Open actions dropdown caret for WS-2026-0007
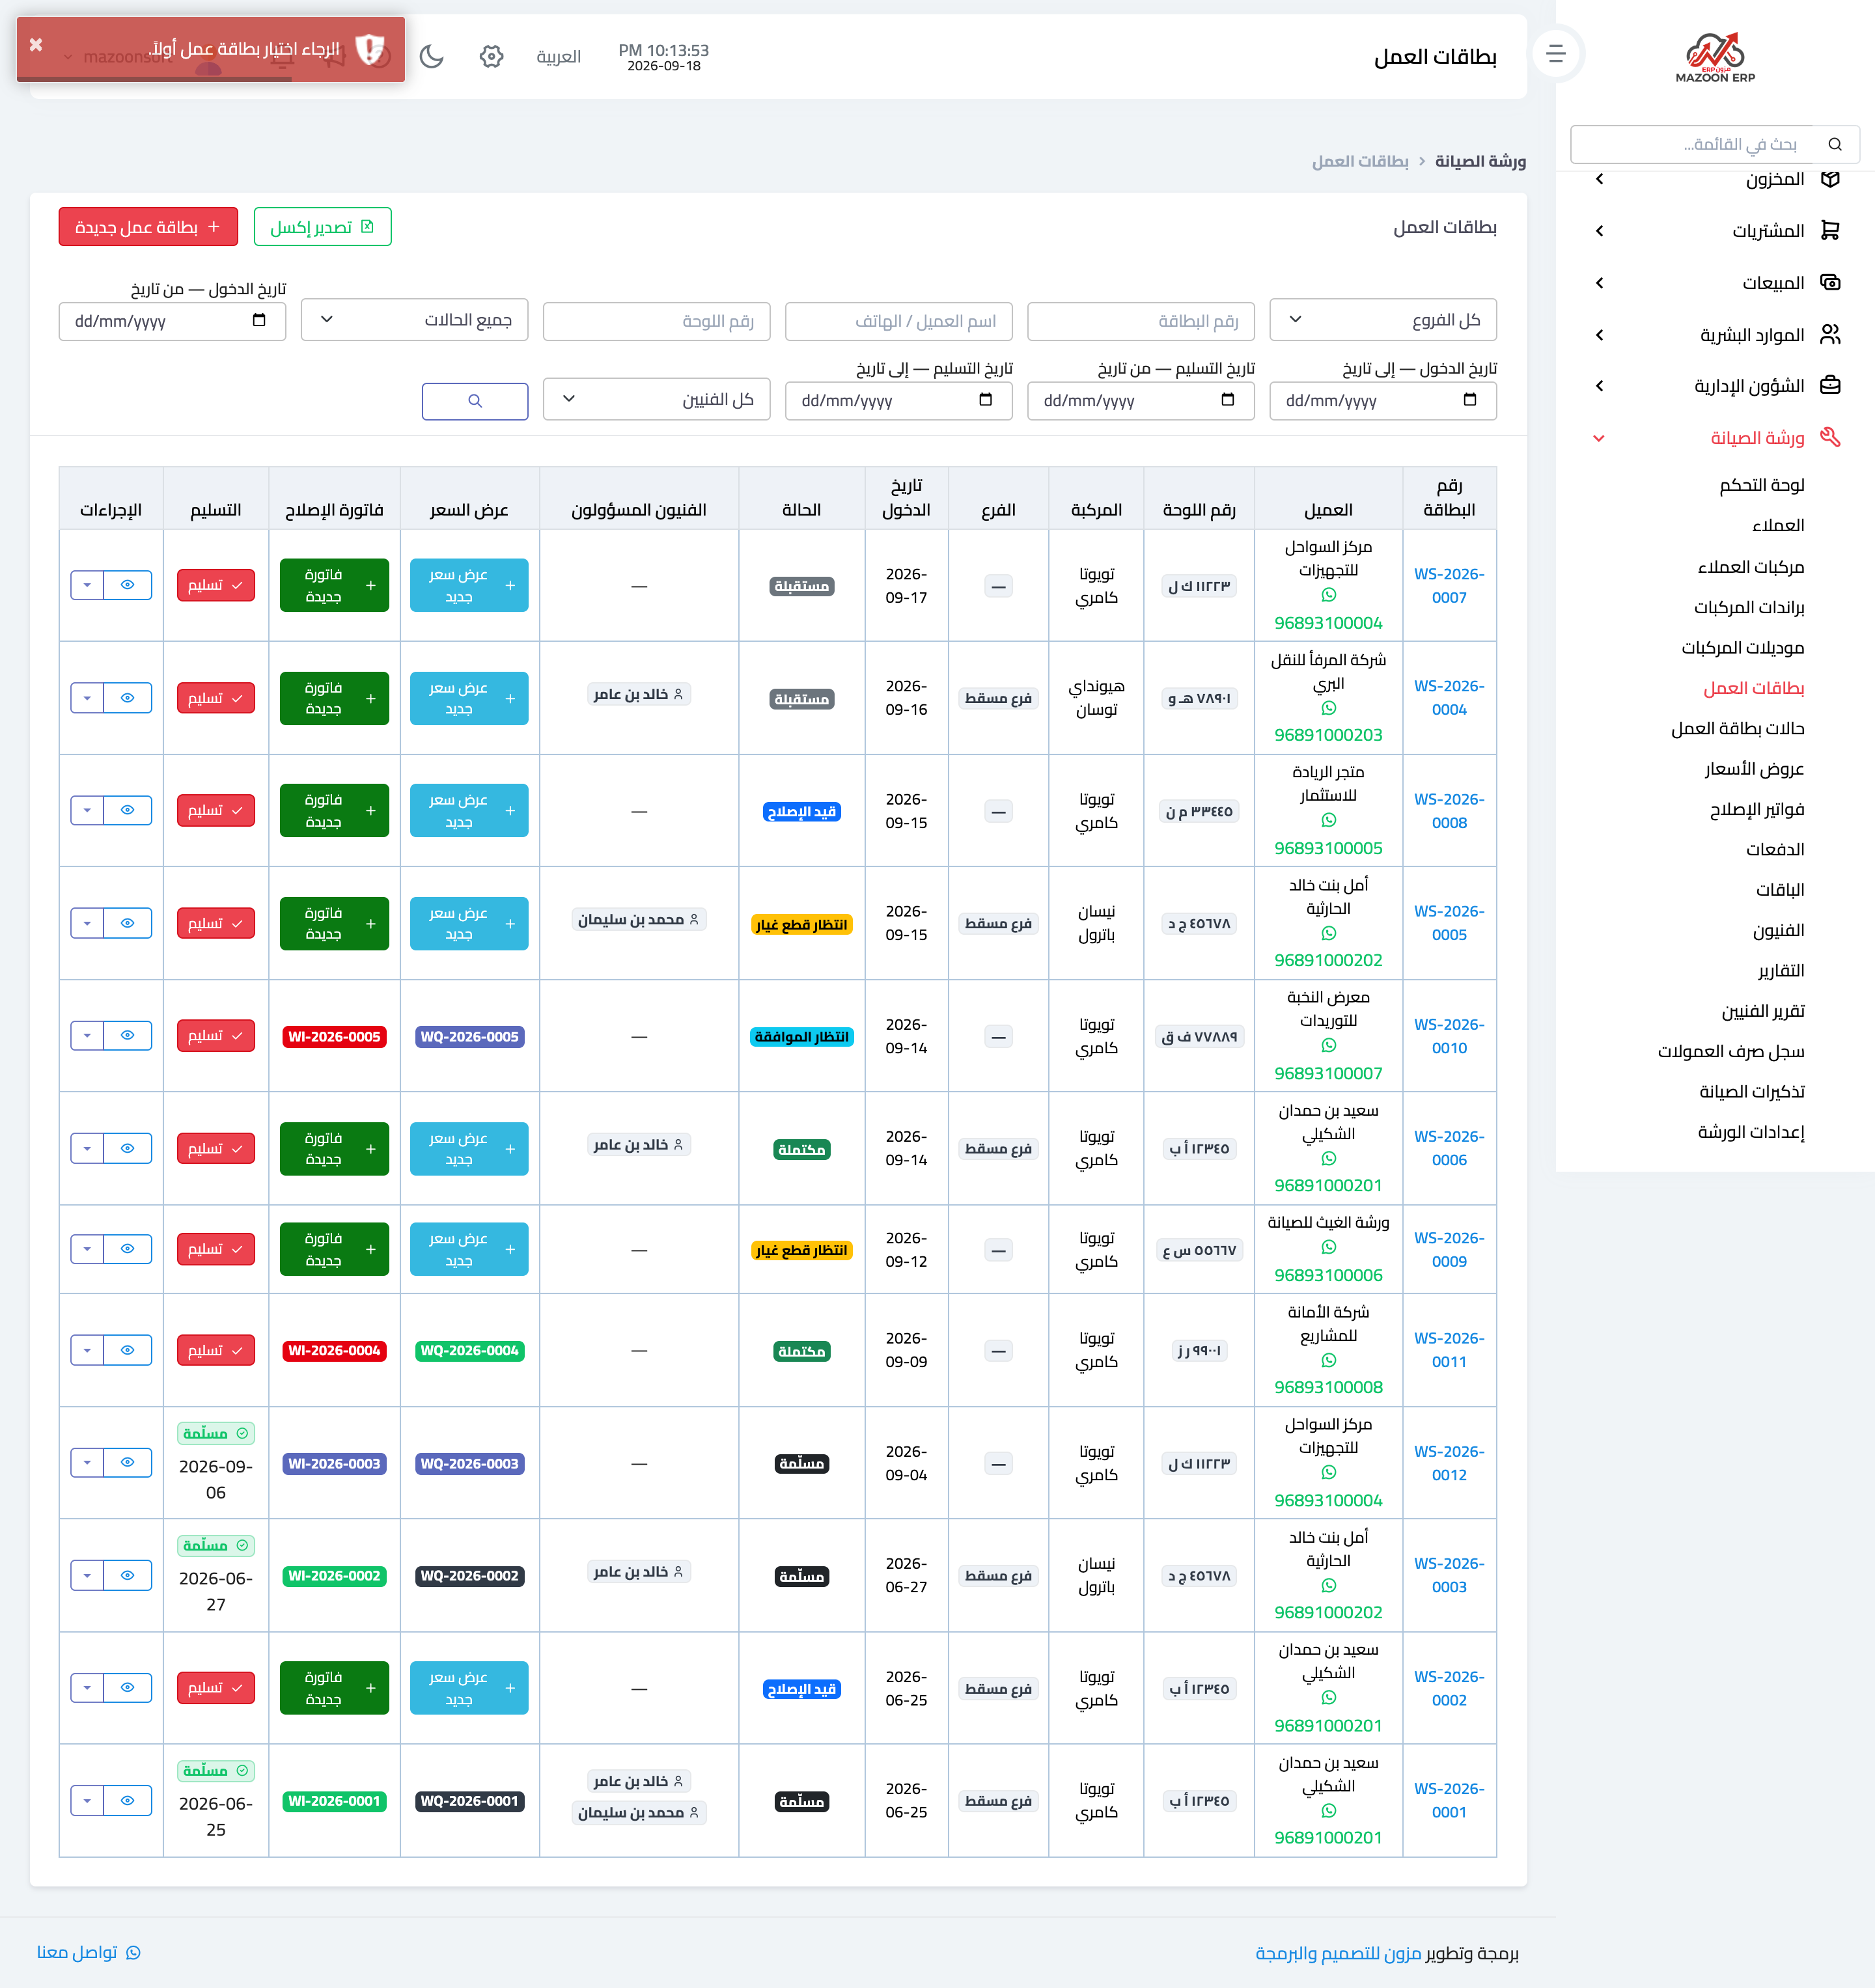Viewport: 1875px width, 1988px height. [x=87, y=585]
